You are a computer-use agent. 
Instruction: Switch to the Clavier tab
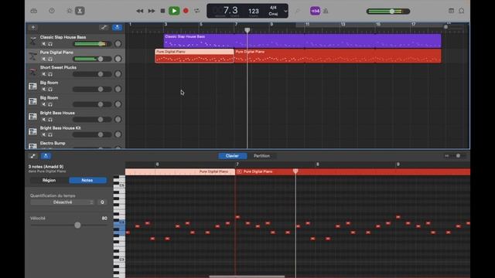point(232,156)
